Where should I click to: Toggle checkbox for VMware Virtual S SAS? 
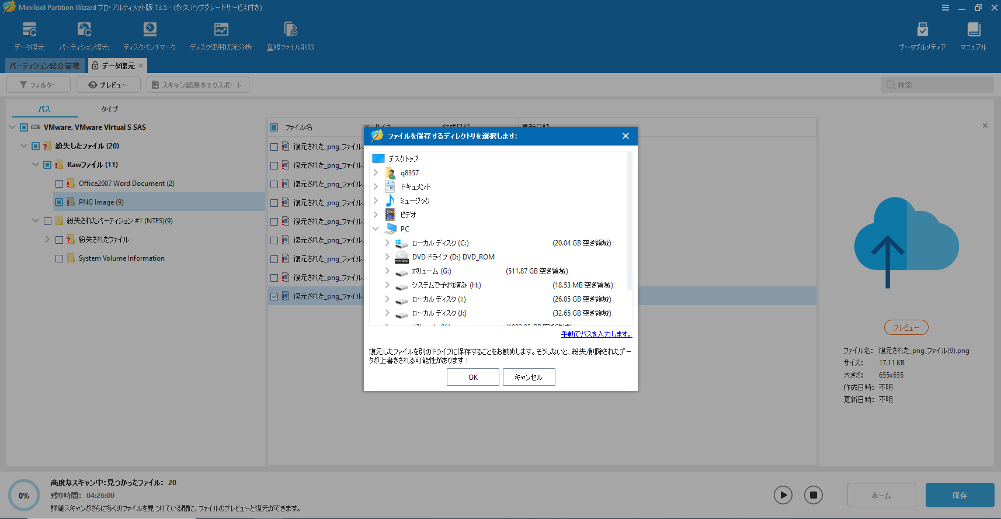click(24, 127)
